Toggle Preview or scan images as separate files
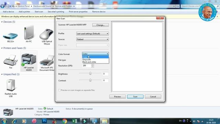Viewport: 220px width, 124px height. coord(59,90)
